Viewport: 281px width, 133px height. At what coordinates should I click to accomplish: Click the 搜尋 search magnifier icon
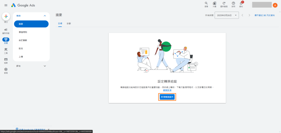tap(206, 4)
